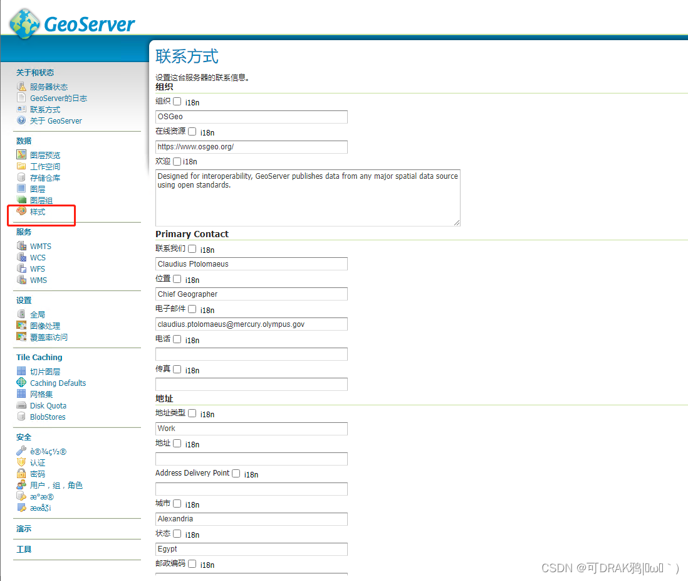Click the palette icon for 样式 styles

22,211
